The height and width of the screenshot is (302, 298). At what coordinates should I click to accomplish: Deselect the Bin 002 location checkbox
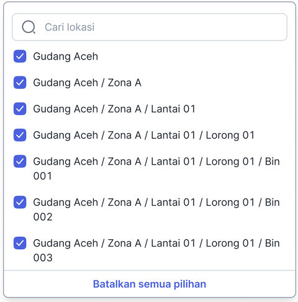point(20,202)
